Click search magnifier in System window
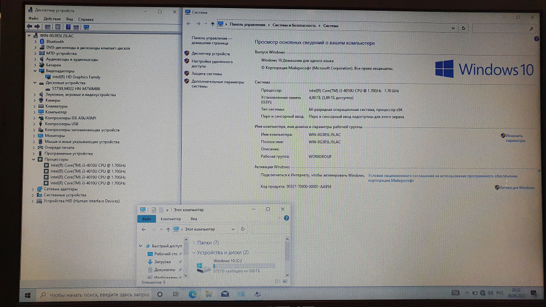 point(531,29)
